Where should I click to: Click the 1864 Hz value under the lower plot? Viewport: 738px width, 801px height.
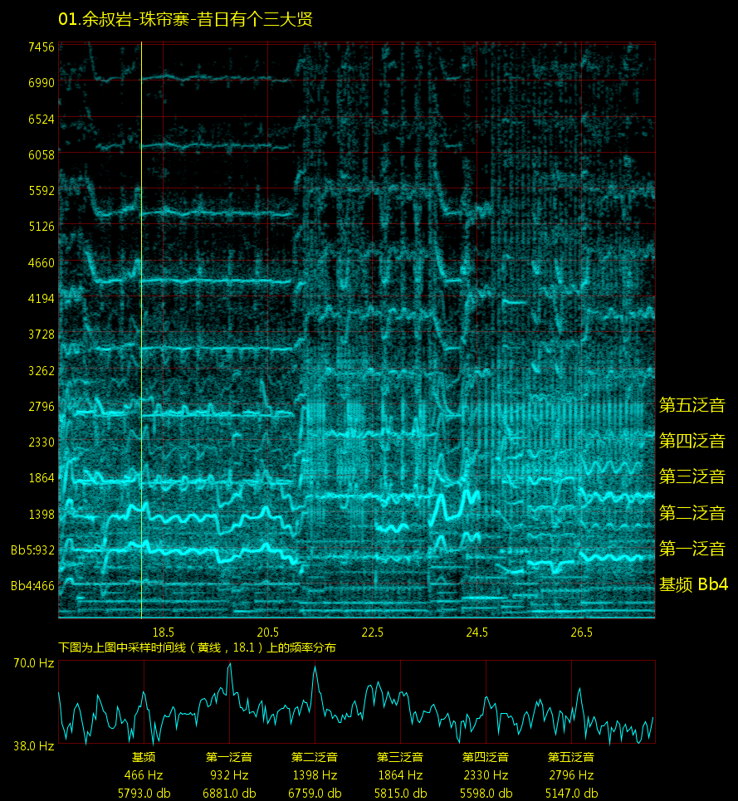[400, 775]
